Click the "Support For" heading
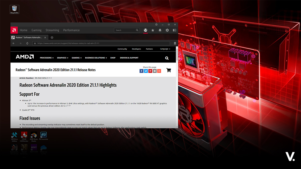The height and width of the screenshot is (169, 301). [x=29, y=94]
